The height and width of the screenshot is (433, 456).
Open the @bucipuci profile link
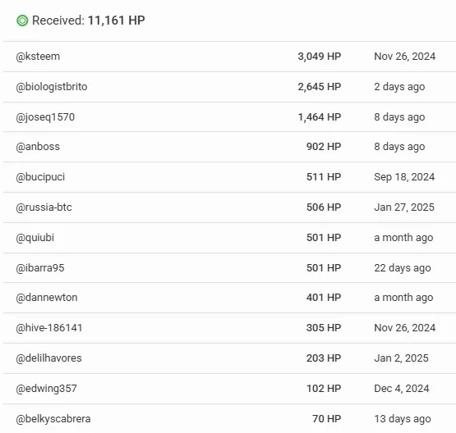tap(40, 177)
